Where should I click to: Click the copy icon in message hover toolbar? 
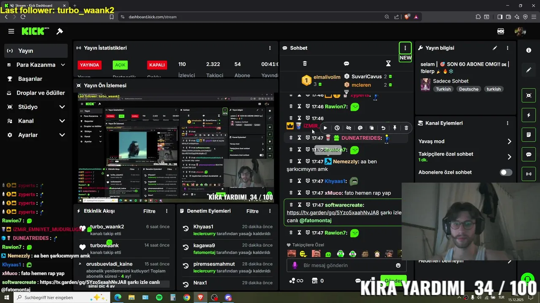(372, 128)
